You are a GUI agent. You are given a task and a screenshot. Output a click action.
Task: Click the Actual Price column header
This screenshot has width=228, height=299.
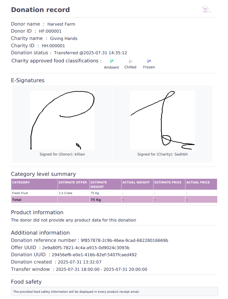(198, 182)
